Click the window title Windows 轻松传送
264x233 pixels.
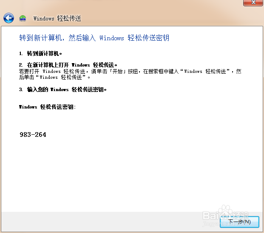point(57,18)
